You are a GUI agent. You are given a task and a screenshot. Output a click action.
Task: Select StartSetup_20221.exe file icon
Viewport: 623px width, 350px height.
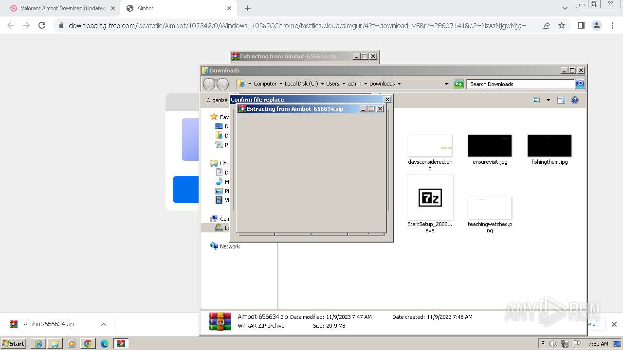tap(430, 198)
